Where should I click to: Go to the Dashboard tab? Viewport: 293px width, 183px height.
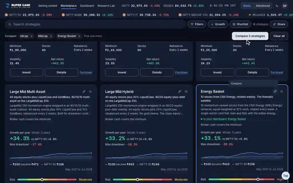tap(87, 6)
